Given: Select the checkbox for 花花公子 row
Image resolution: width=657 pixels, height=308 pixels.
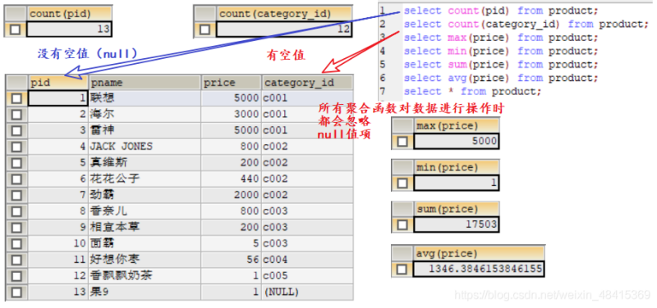Looking at the screenshot, I should (x=16, y=179).
